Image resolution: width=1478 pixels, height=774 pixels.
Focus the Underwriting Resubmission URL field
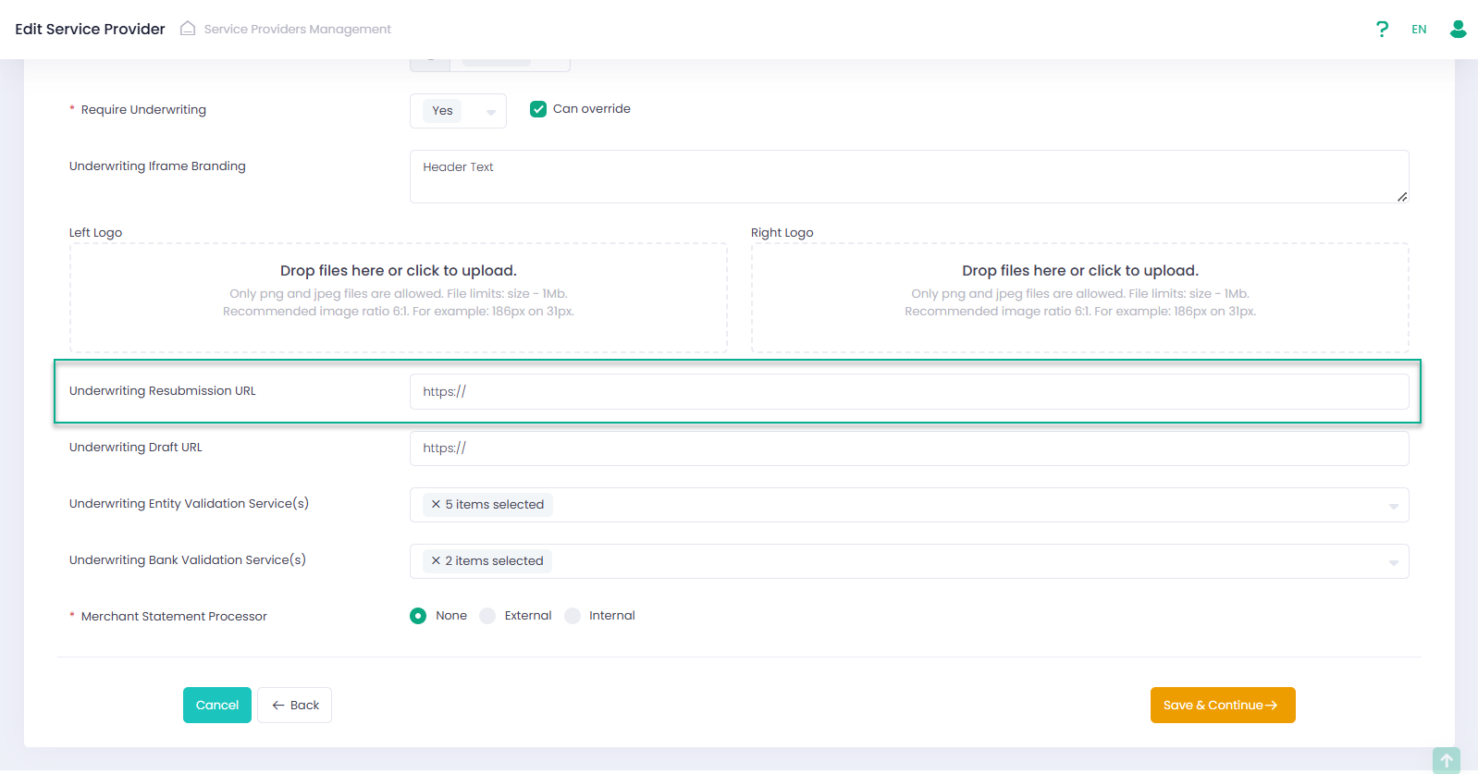click(908, 392)
